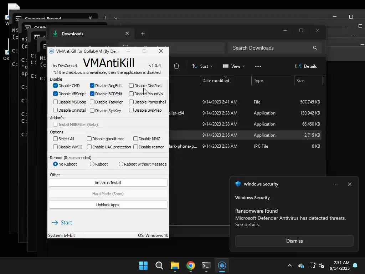Image resolution: width=365 pixels, height=274 pixels.
Task: Tick the Disable MMC checkbox
Action: (x=135, y=139)
